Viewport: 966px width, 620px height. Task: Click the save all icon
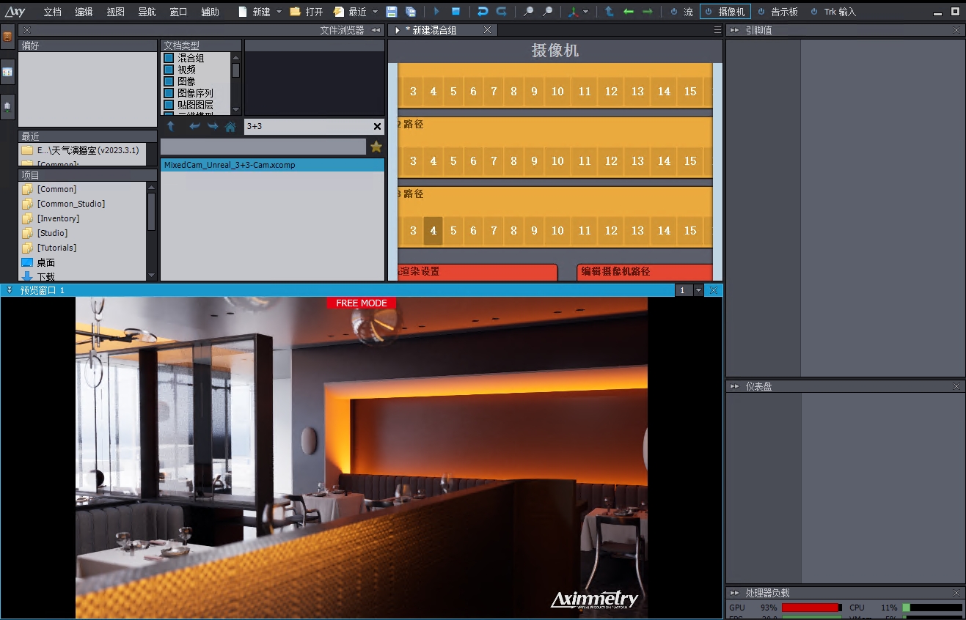click(411, 12)
